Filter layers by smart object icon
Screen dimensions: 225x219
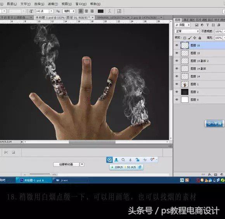pyautogui.click(x=219, y=25)
